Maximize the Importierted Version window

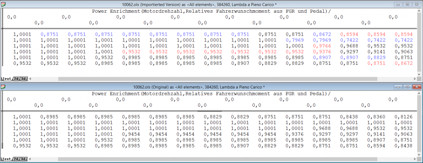pos(407,5)
